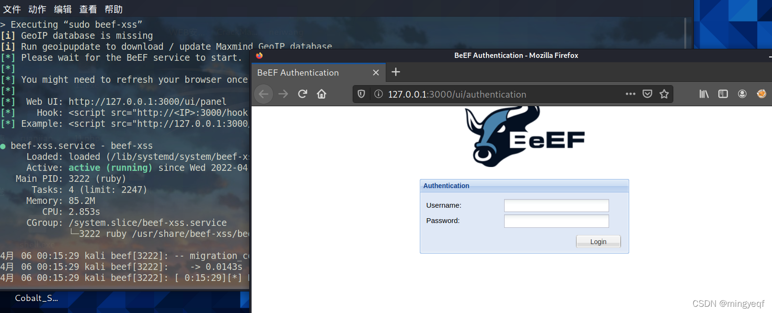Save page to Pocket icon
Screen dimensions: 772x313
pyautogui.click(x=647, y=94)
